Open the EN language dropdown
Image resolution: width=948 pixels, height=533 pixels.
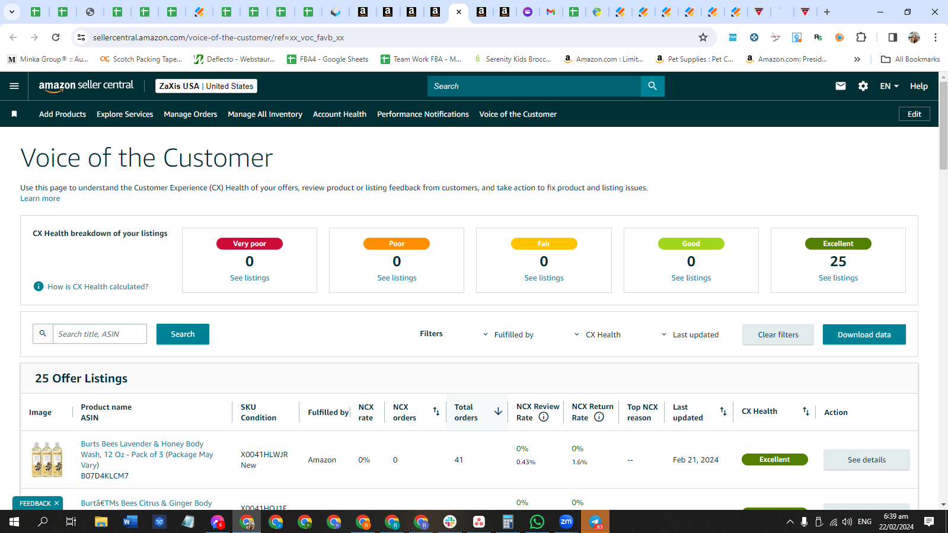pos(889,86)
